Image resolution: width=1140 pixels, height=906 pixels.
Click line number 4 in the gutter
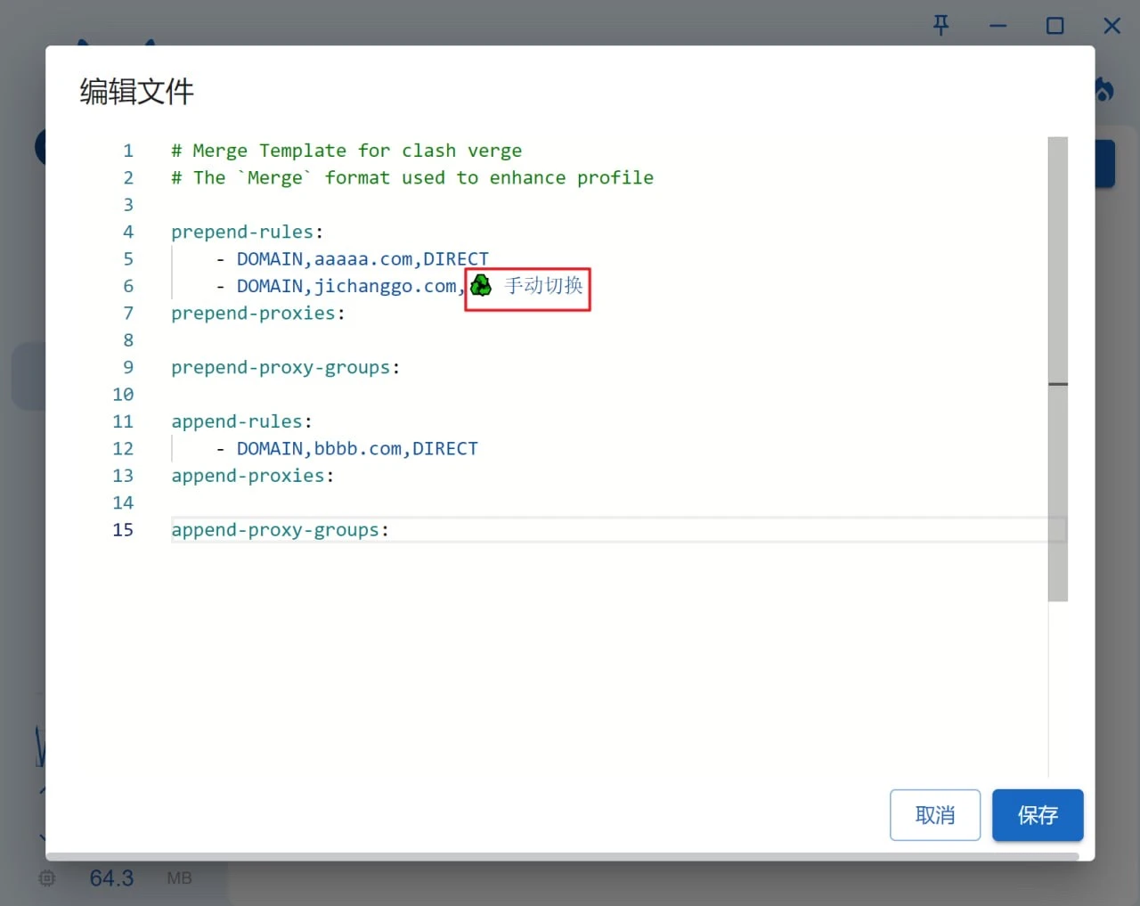(128, 233)
